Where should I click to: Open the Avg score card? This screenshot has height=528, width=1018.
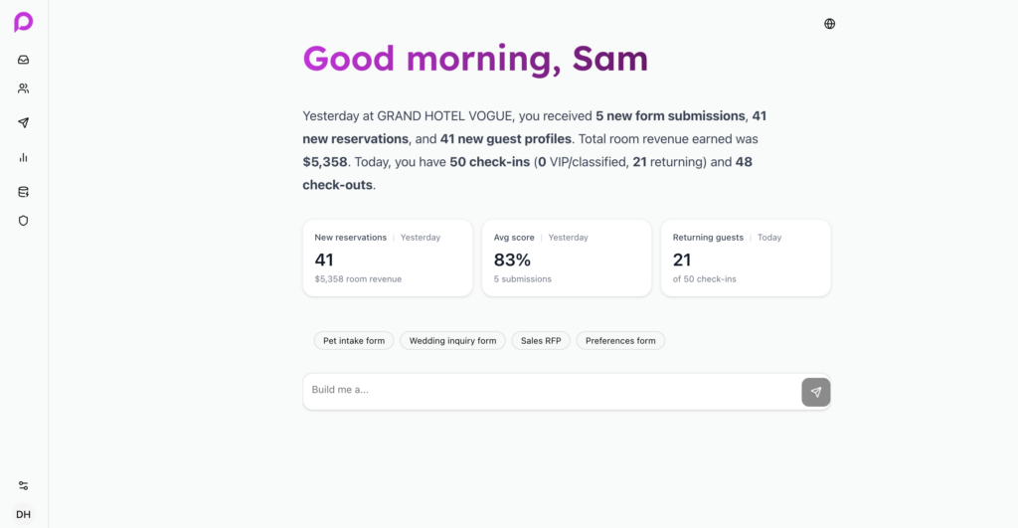point(567,259)
